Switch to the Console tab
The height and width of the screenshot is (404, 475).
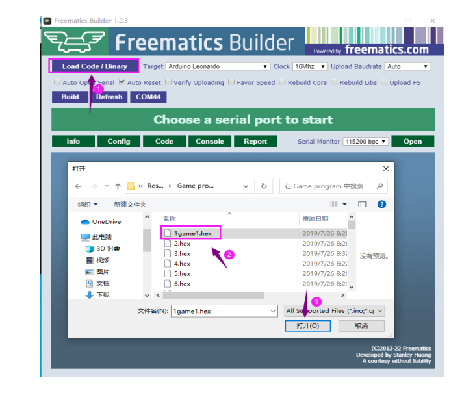pos(210,142)
